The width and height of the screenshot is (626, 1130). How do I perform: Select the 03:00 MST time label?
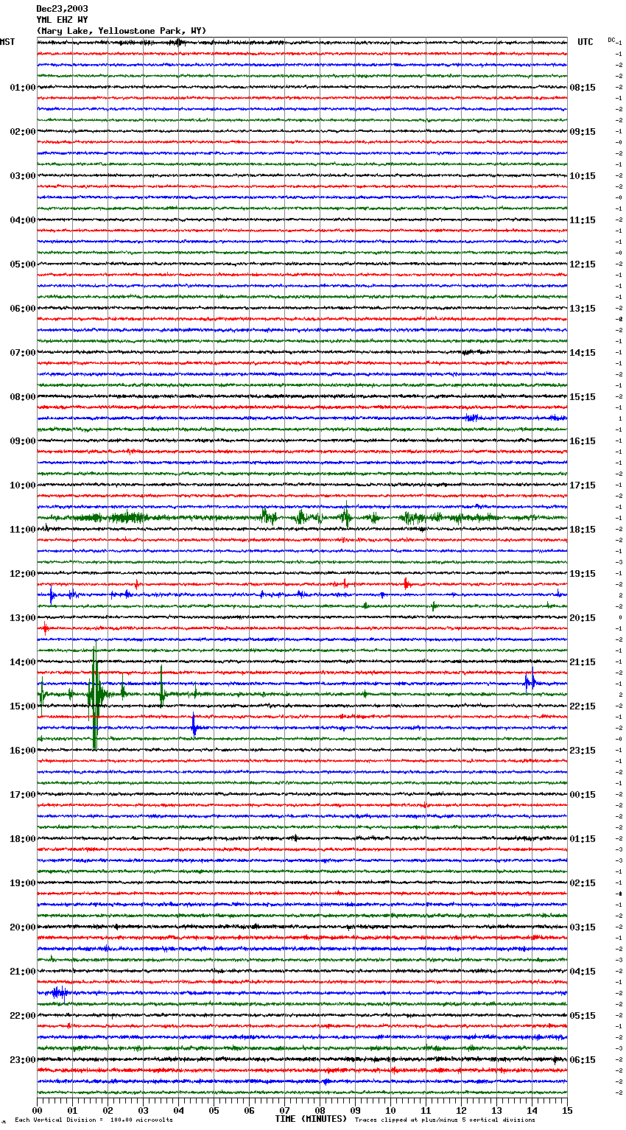(22, 176)
